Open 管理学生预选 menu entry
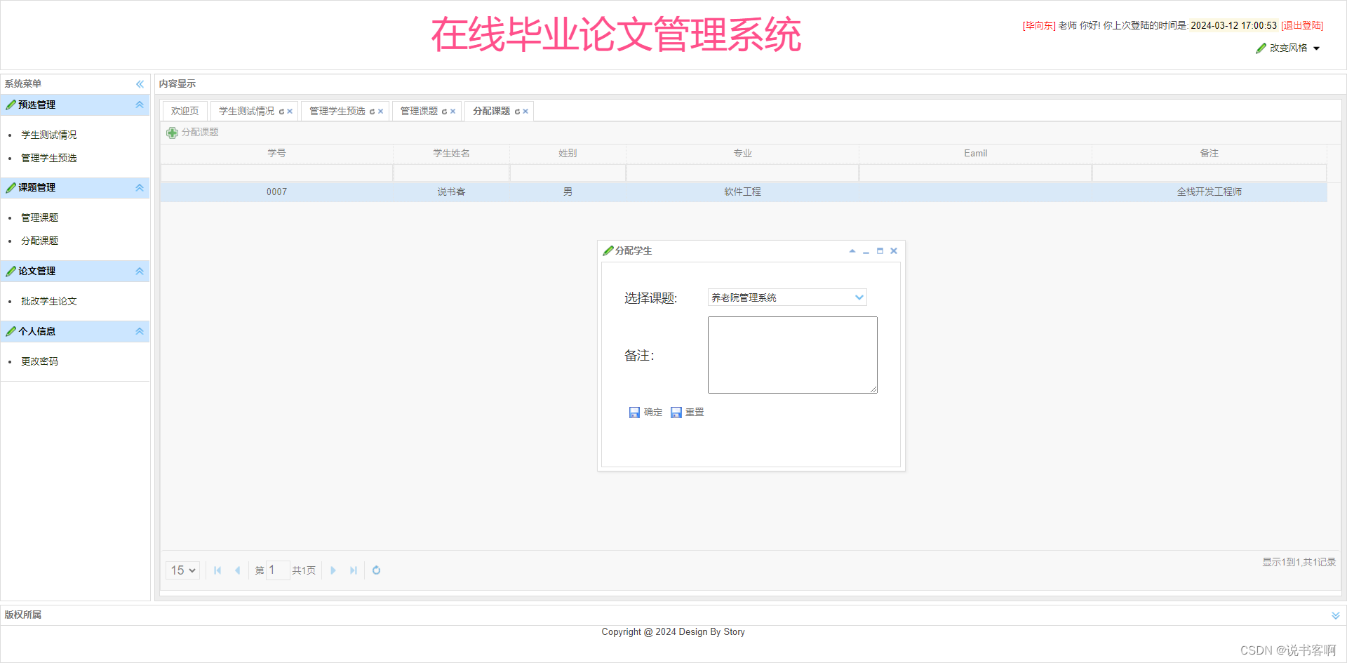 49,158
